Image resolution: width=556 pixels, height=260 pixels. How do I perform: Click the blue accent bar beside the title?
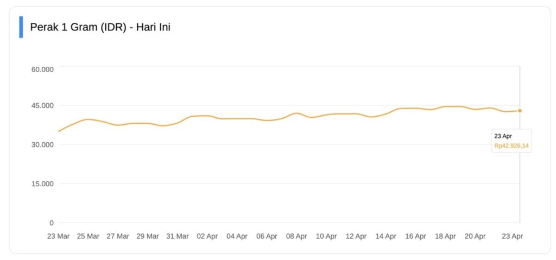[21, 27]
